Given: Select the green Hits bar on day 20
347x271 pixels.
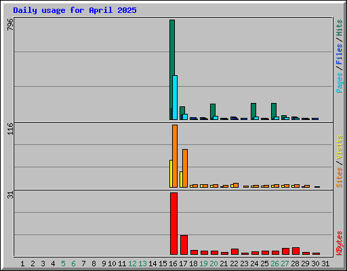Looking at the screenshot, I should pos(212,112).
